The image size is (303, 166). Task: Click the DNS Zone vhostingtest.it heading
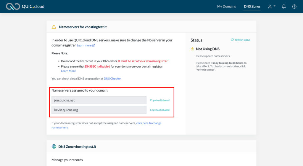point(77,147)
